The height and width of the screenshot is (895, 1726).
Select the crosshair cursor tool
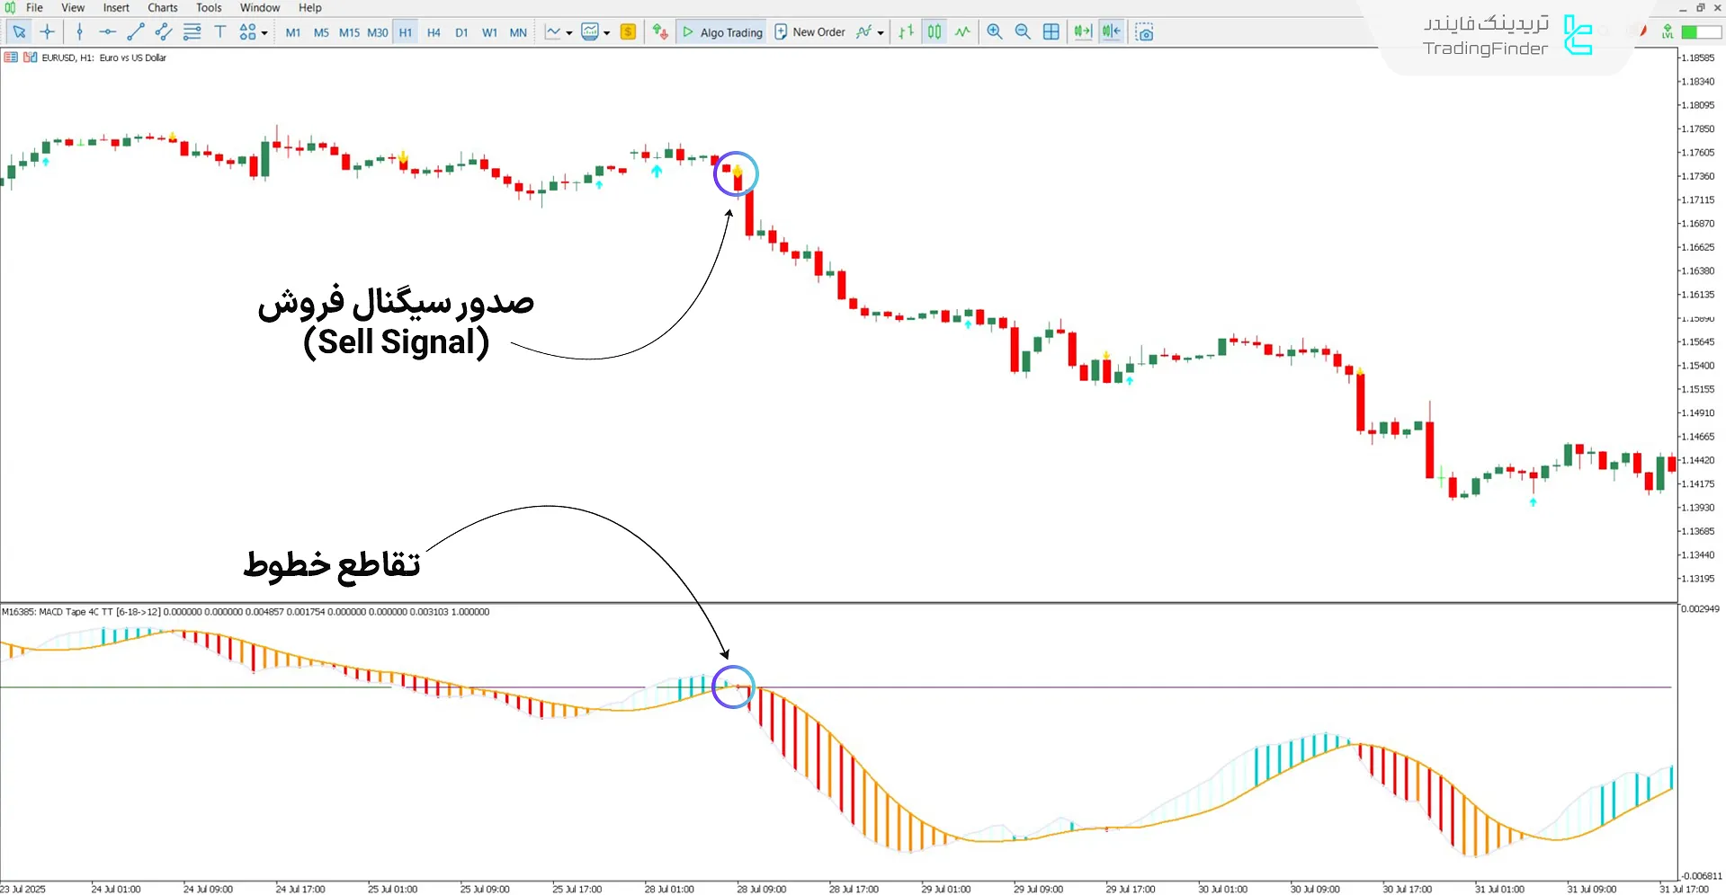48,32
